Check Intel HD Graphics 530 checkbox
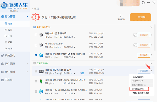157x102 pixels. pos(36,71)
